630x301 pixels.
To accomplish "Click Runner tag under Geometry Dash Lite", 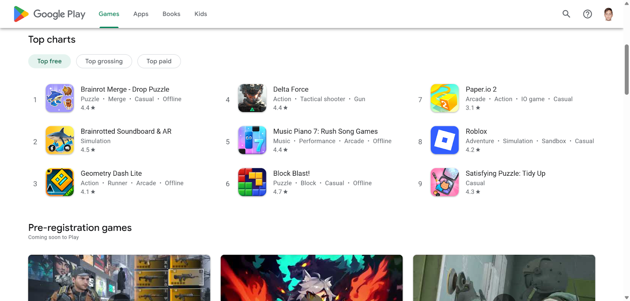I will [117, 183].
